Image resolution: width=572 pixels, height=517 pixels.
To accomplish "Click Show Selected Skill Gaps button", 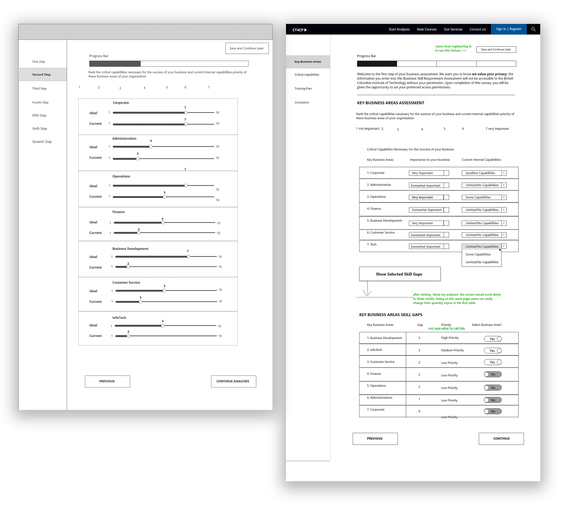I will coord(400,274).
